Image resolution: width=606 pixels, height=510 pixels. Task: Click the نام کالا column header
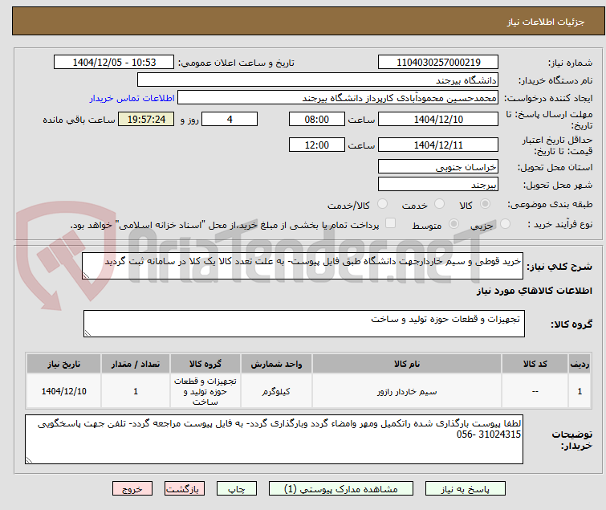pyautogui.click(x=407, y=364)
